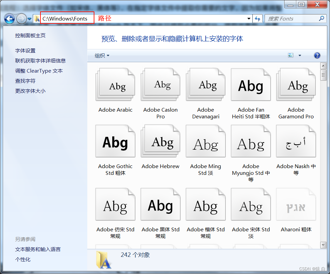
Task: Select the Adobe 黑体 Std 常规 font
Action: 160,204
